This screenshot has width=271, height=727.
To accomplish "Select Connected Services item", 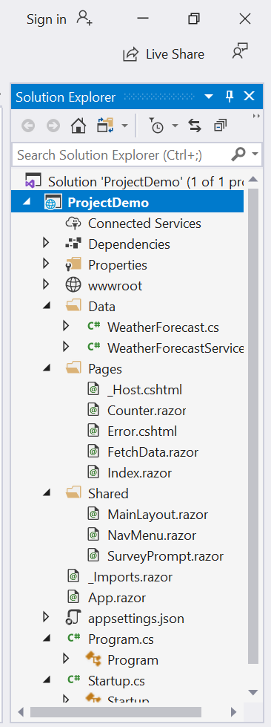I will point(144,224).
